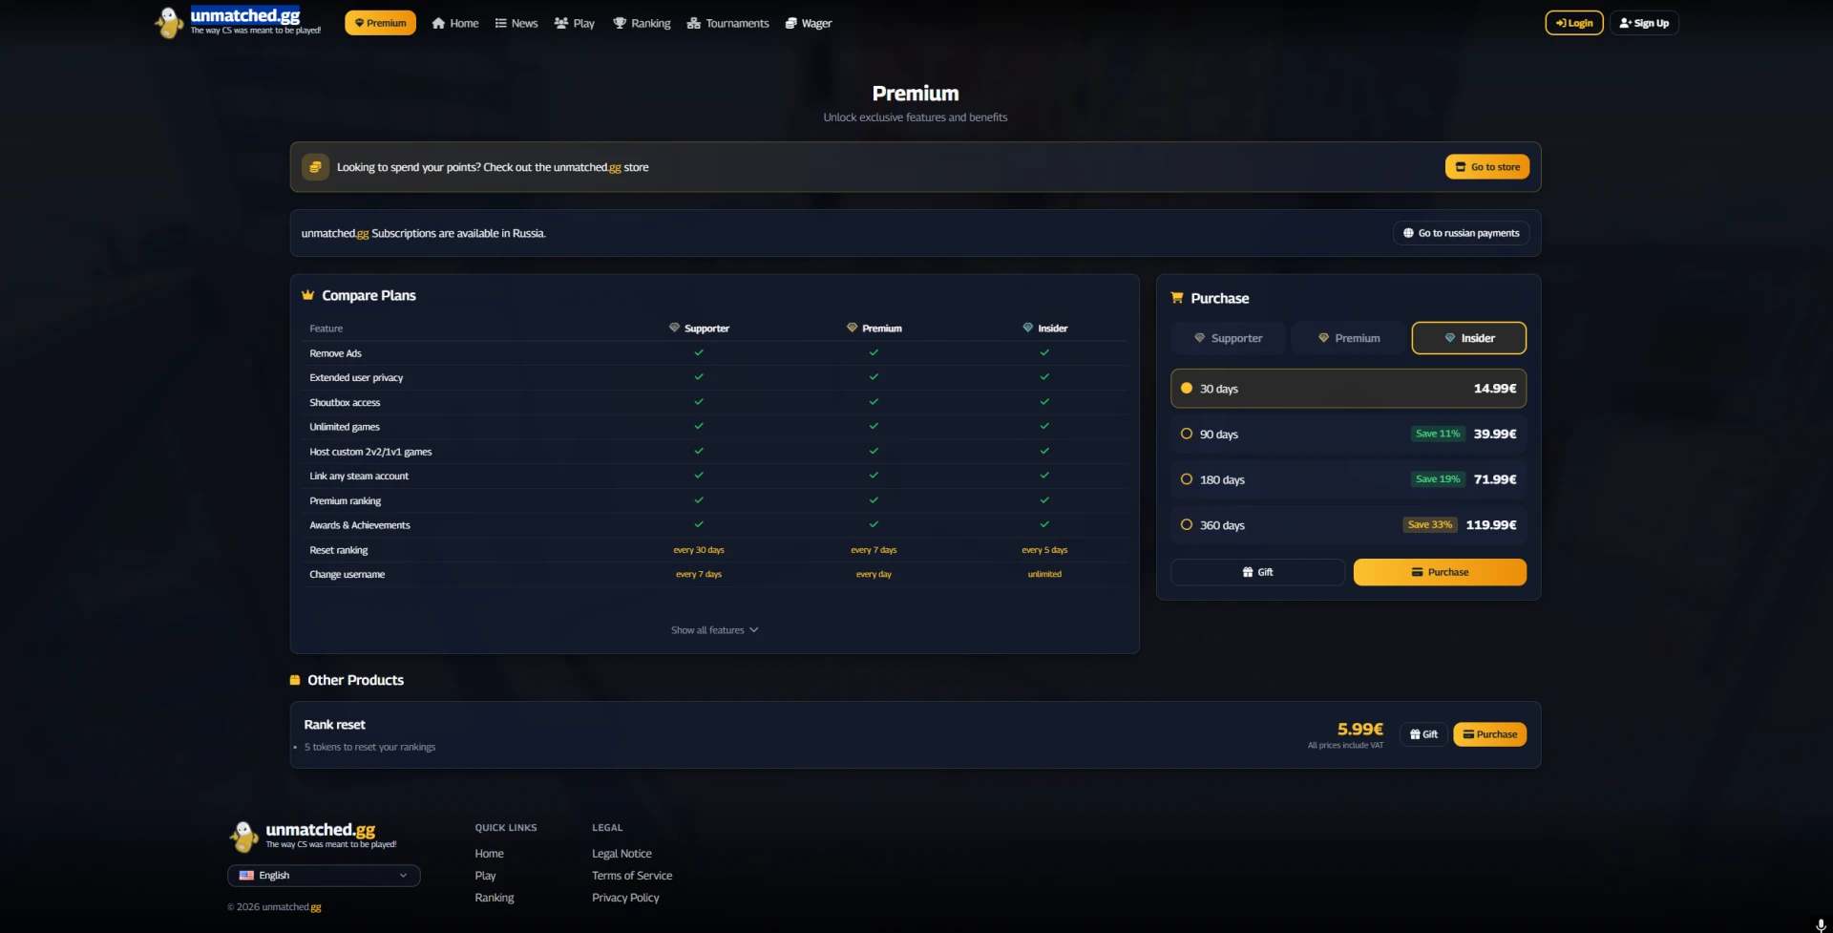This screenshot has width=1833, height=933.
Task: Click the 'unlimited' Change username value
Action: click(x=1044, y=574)
